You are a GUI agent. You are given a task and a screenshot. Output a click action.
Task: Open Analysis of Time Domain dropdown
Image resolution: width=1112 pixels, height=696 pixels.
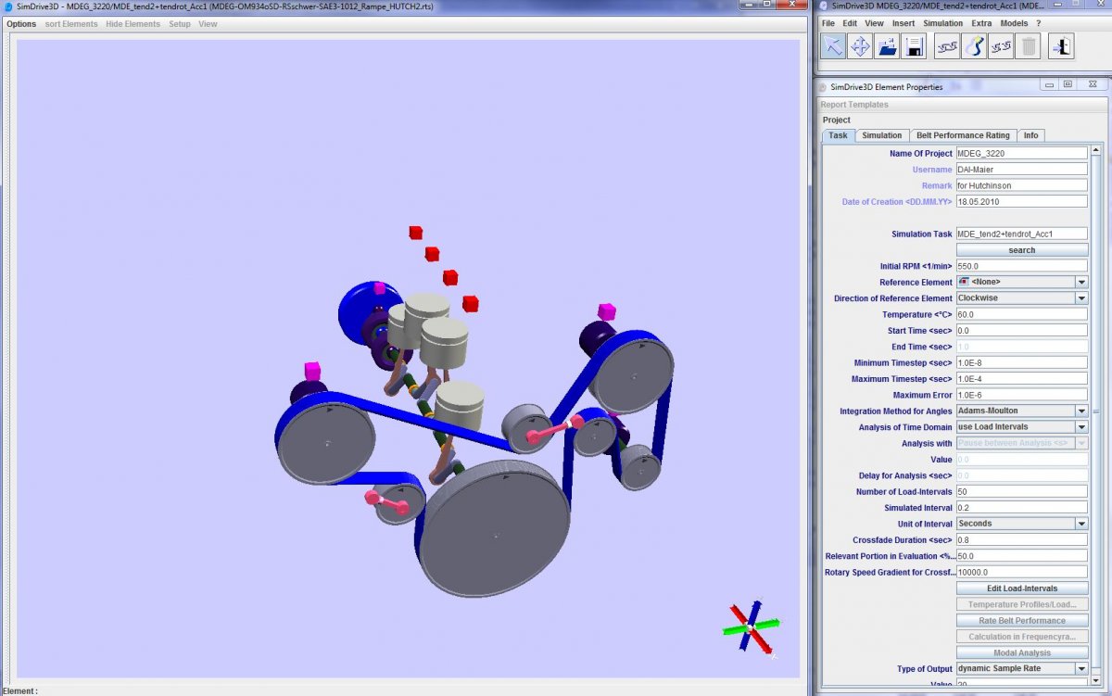tap(1081, 427)
